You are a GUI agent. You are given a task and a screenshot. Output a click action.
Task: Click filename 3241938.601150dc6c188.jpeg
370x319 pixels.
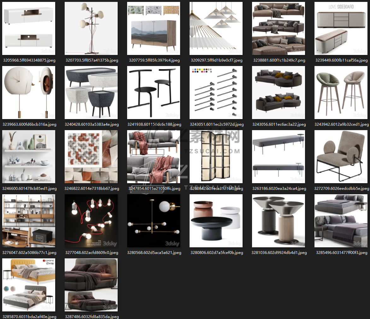pyautogui.click(x=154, y=124)
